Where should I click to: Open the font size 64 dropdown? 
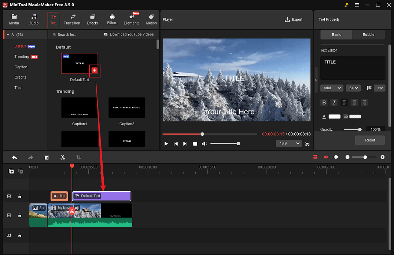353,88
